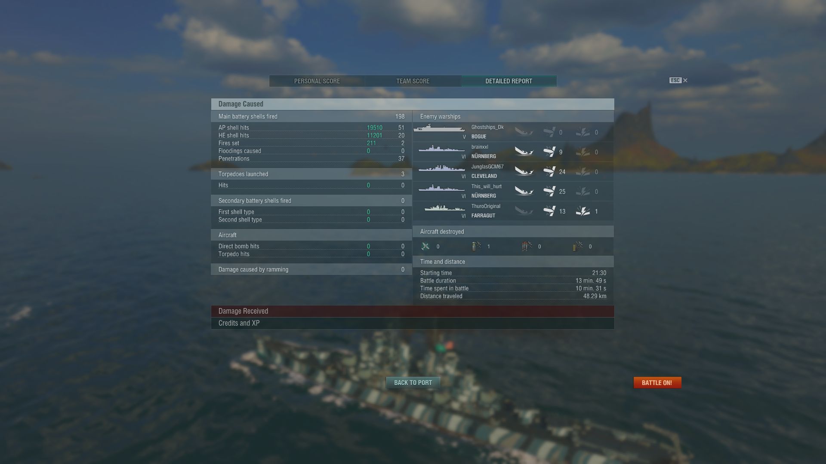
Task: Click the sunk-ship icon for brainxxl's Nürnberg
Action: pos(524,152)
